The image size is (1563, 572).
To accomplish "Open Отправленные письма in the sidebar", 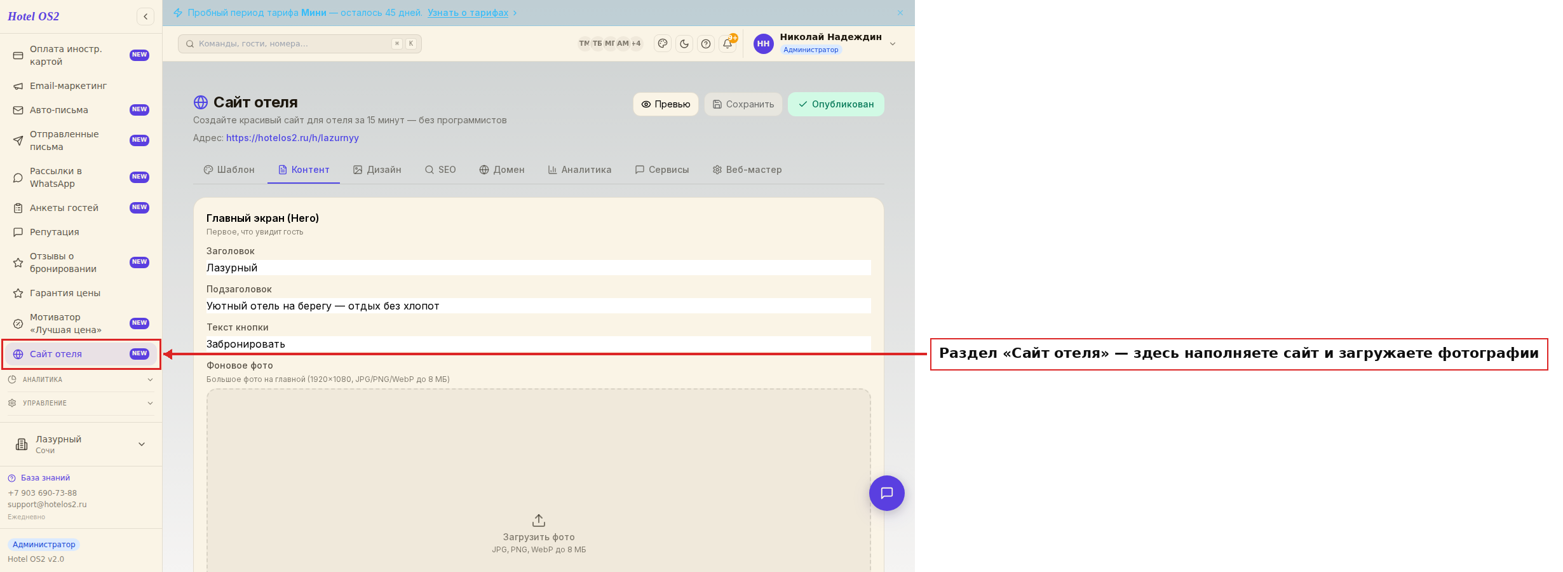I will 81,140.
